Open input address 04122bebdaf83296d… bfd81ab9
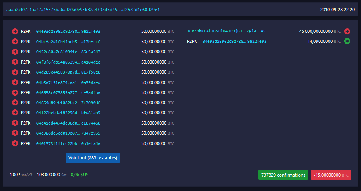361x191 pixels. (68, 113)
